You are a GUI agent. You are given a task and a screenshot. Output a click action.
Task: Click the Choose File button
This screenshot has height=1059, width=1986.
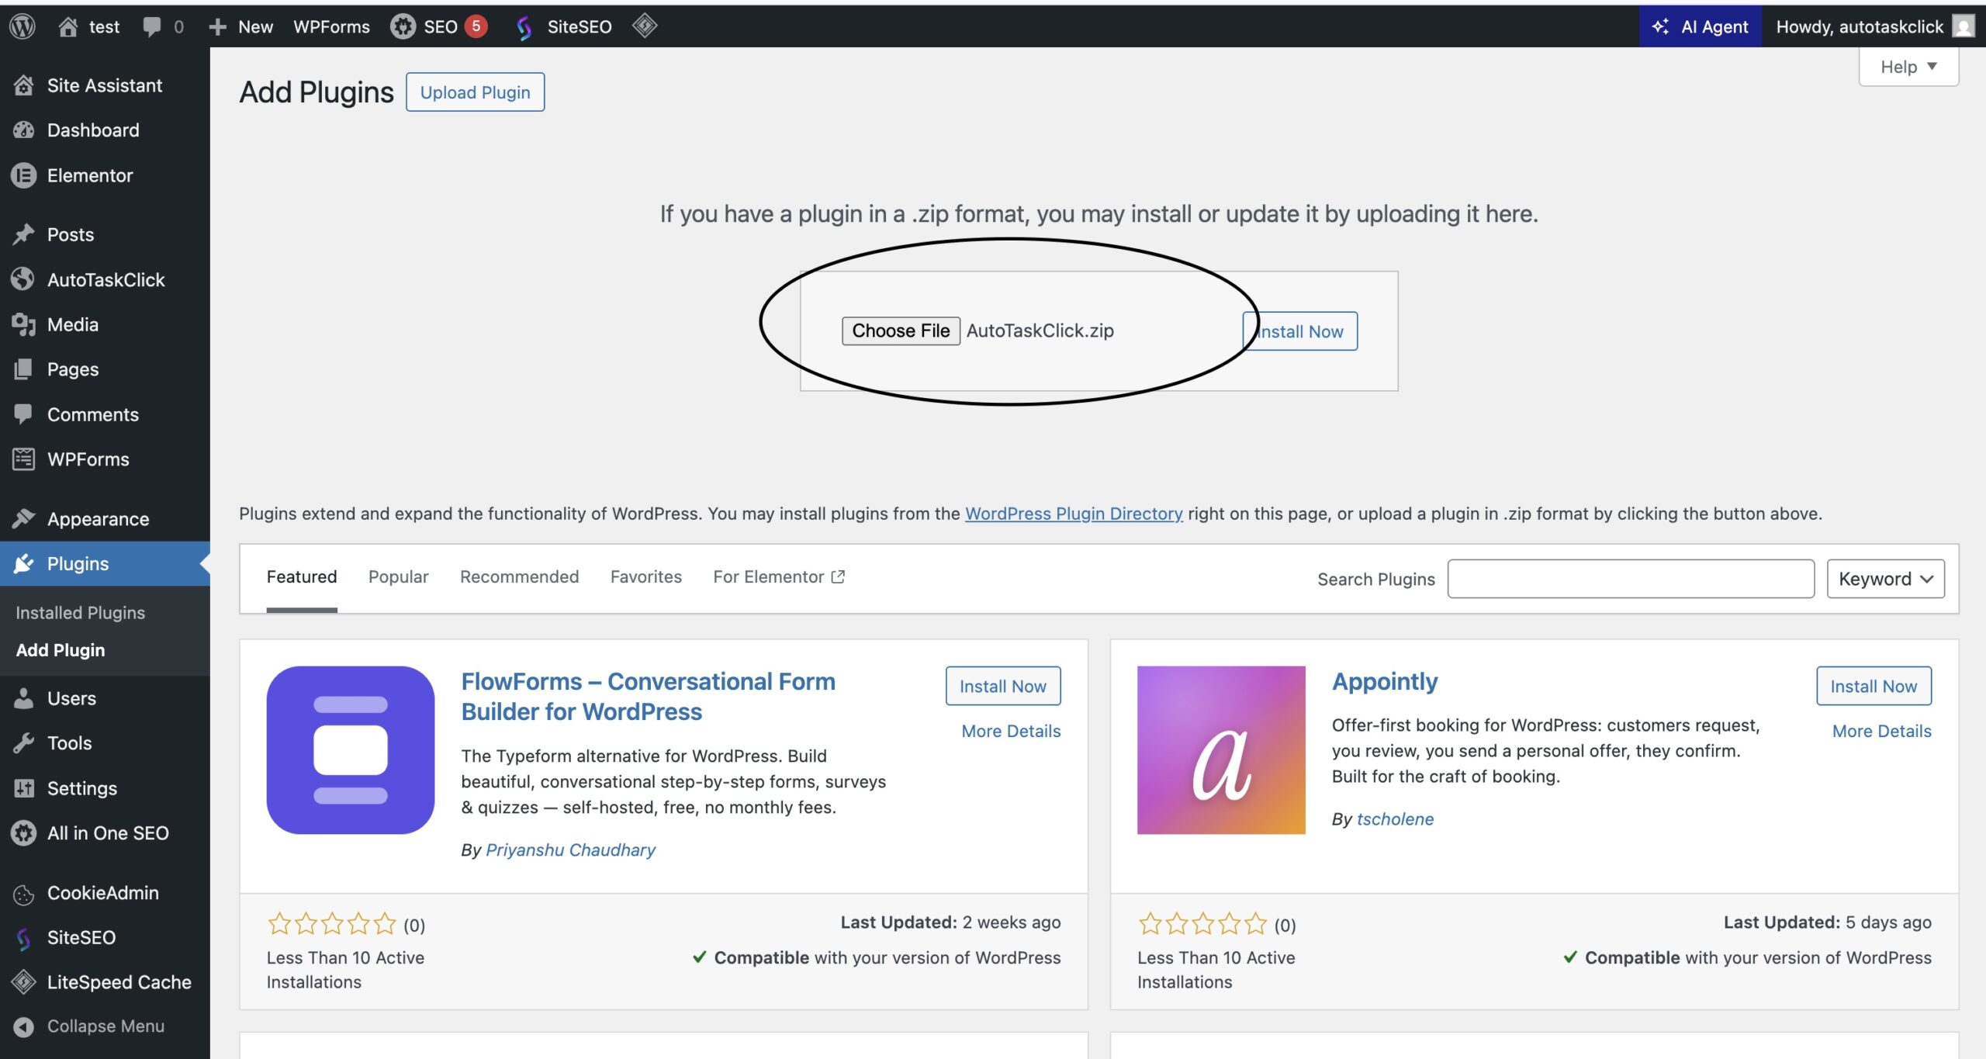[x=901, y=331]
